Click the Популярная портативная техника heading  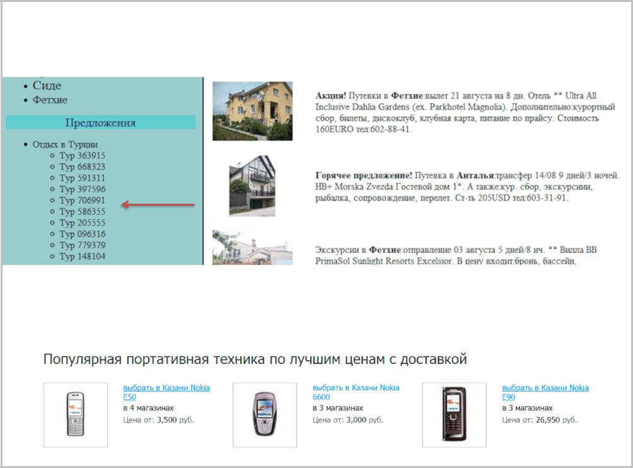coord(255,360)
